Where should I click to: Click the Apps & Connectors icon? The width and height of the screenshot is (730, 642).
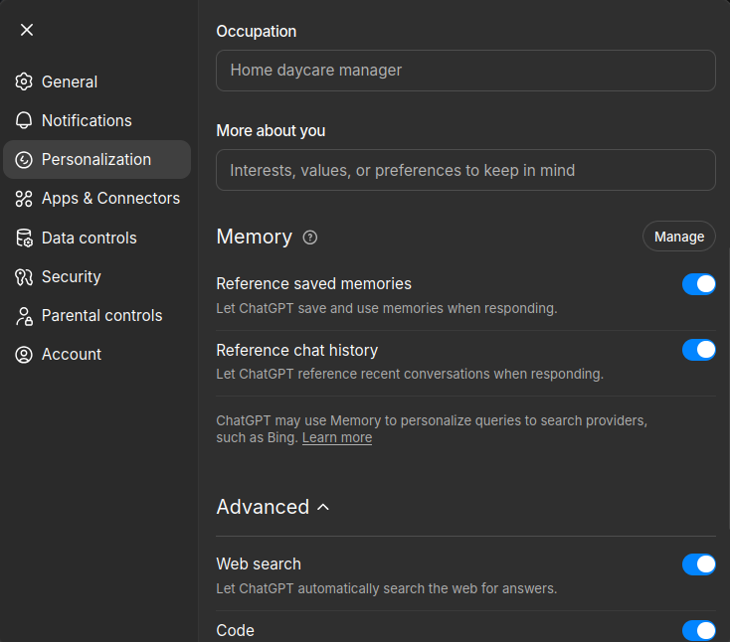(24, 199)
